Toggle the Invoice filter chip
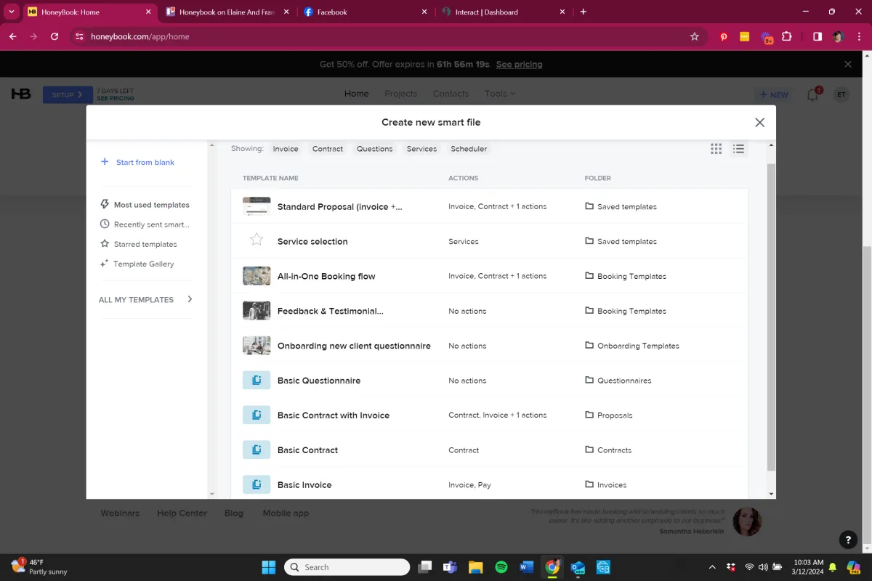This screenshot has height=581, width=872. coord(286,149)
